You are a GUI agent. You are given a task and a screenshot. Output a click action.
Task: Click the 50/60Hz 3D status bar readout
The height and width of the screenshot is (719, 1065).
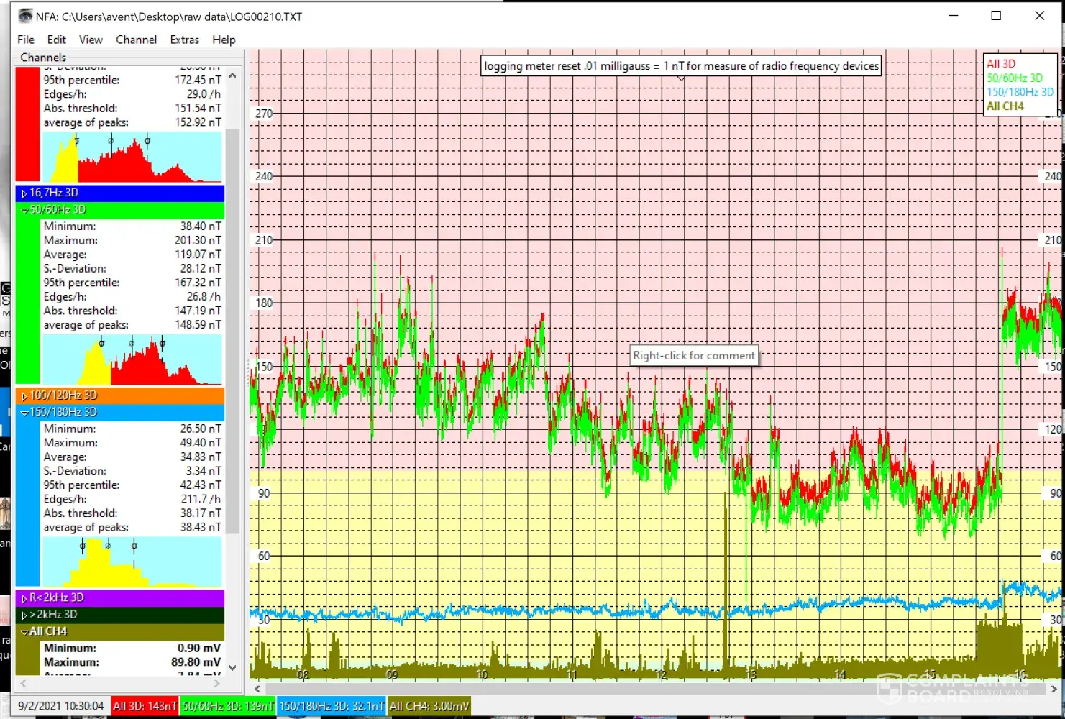coord(228,707)
